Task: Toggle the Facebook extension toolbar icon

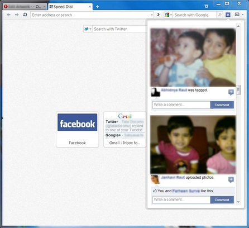Action: 228,15
